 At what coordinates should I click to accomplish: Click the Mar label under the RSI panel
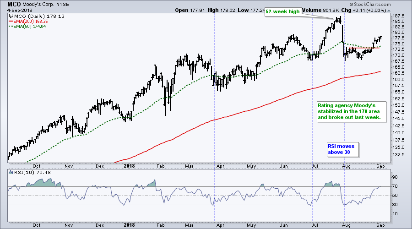click(x=189, y=225)
